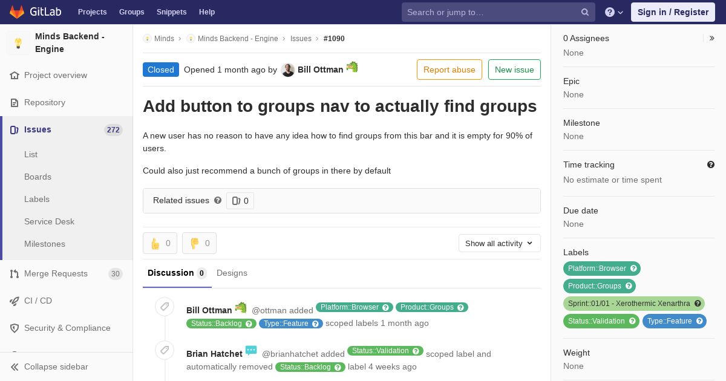Click the Type::Feature label in Bill Ottman's note

click(291, 324)
